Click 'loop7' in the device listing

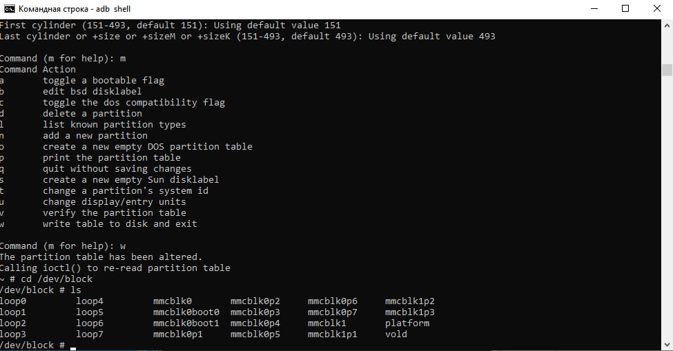pyautogui.click(x=90, y=334)
